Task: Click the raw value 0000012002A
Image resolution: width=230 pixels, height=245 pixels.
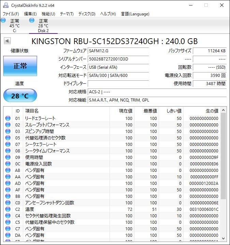Action: coord(204,183)
